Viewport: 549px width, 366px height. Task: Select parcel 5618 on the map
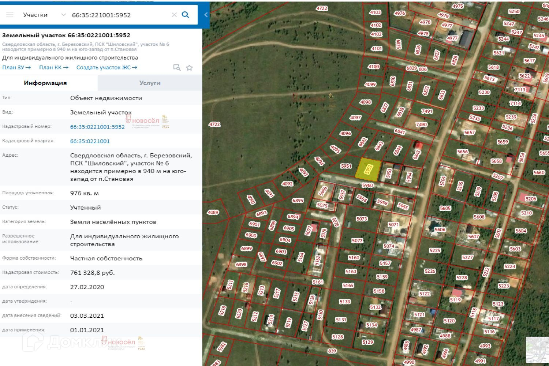pyautogui.click(x=493, y=67)
